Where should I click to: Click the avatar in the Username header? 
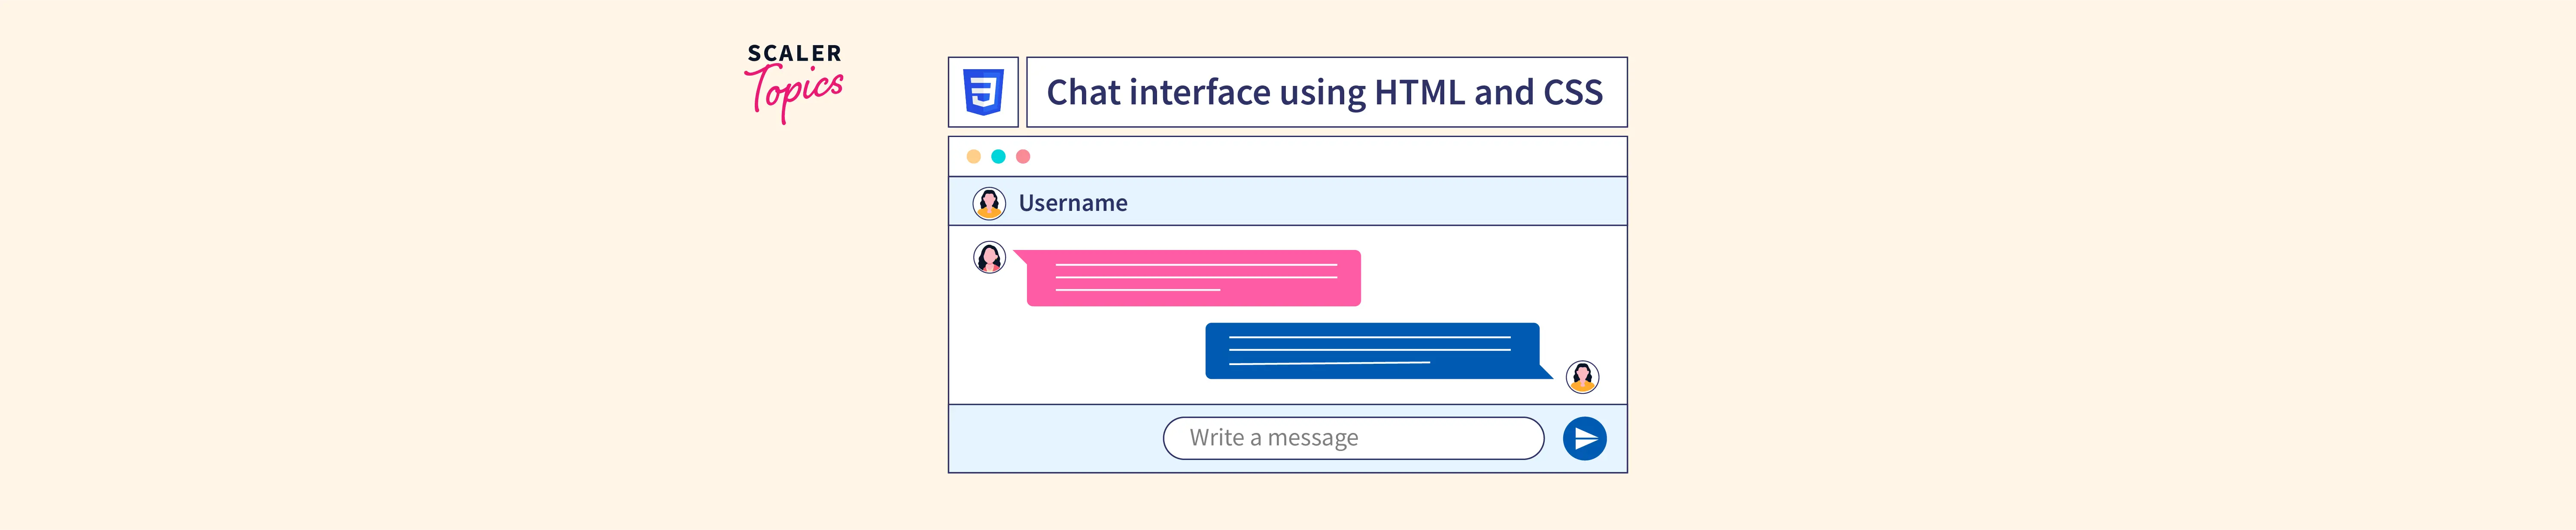989,203
